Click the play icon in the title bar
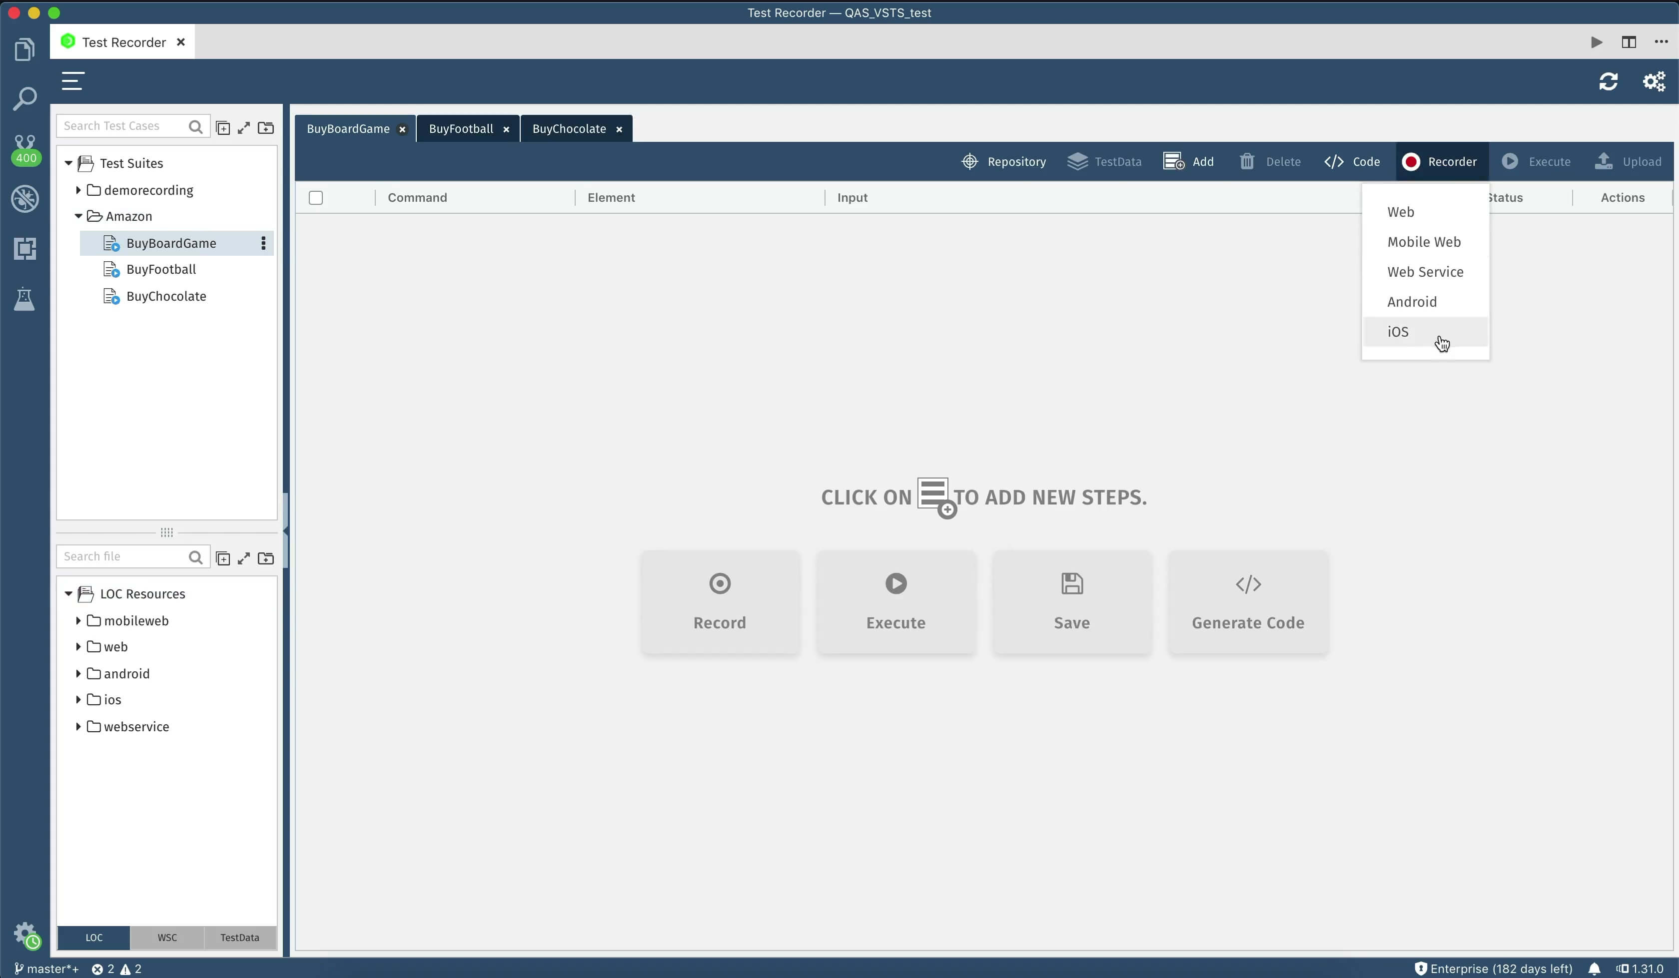The width and height of the screenshot is (1679, 978). coord(1597,42)
